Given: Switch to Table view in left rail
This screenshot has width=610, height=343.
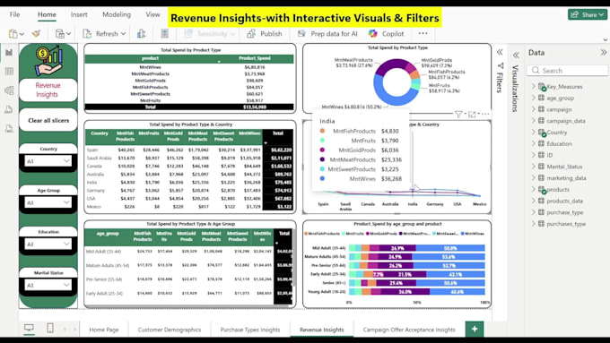Looking at the screenshot, I should pyautogui.click(x=9, y=71).
